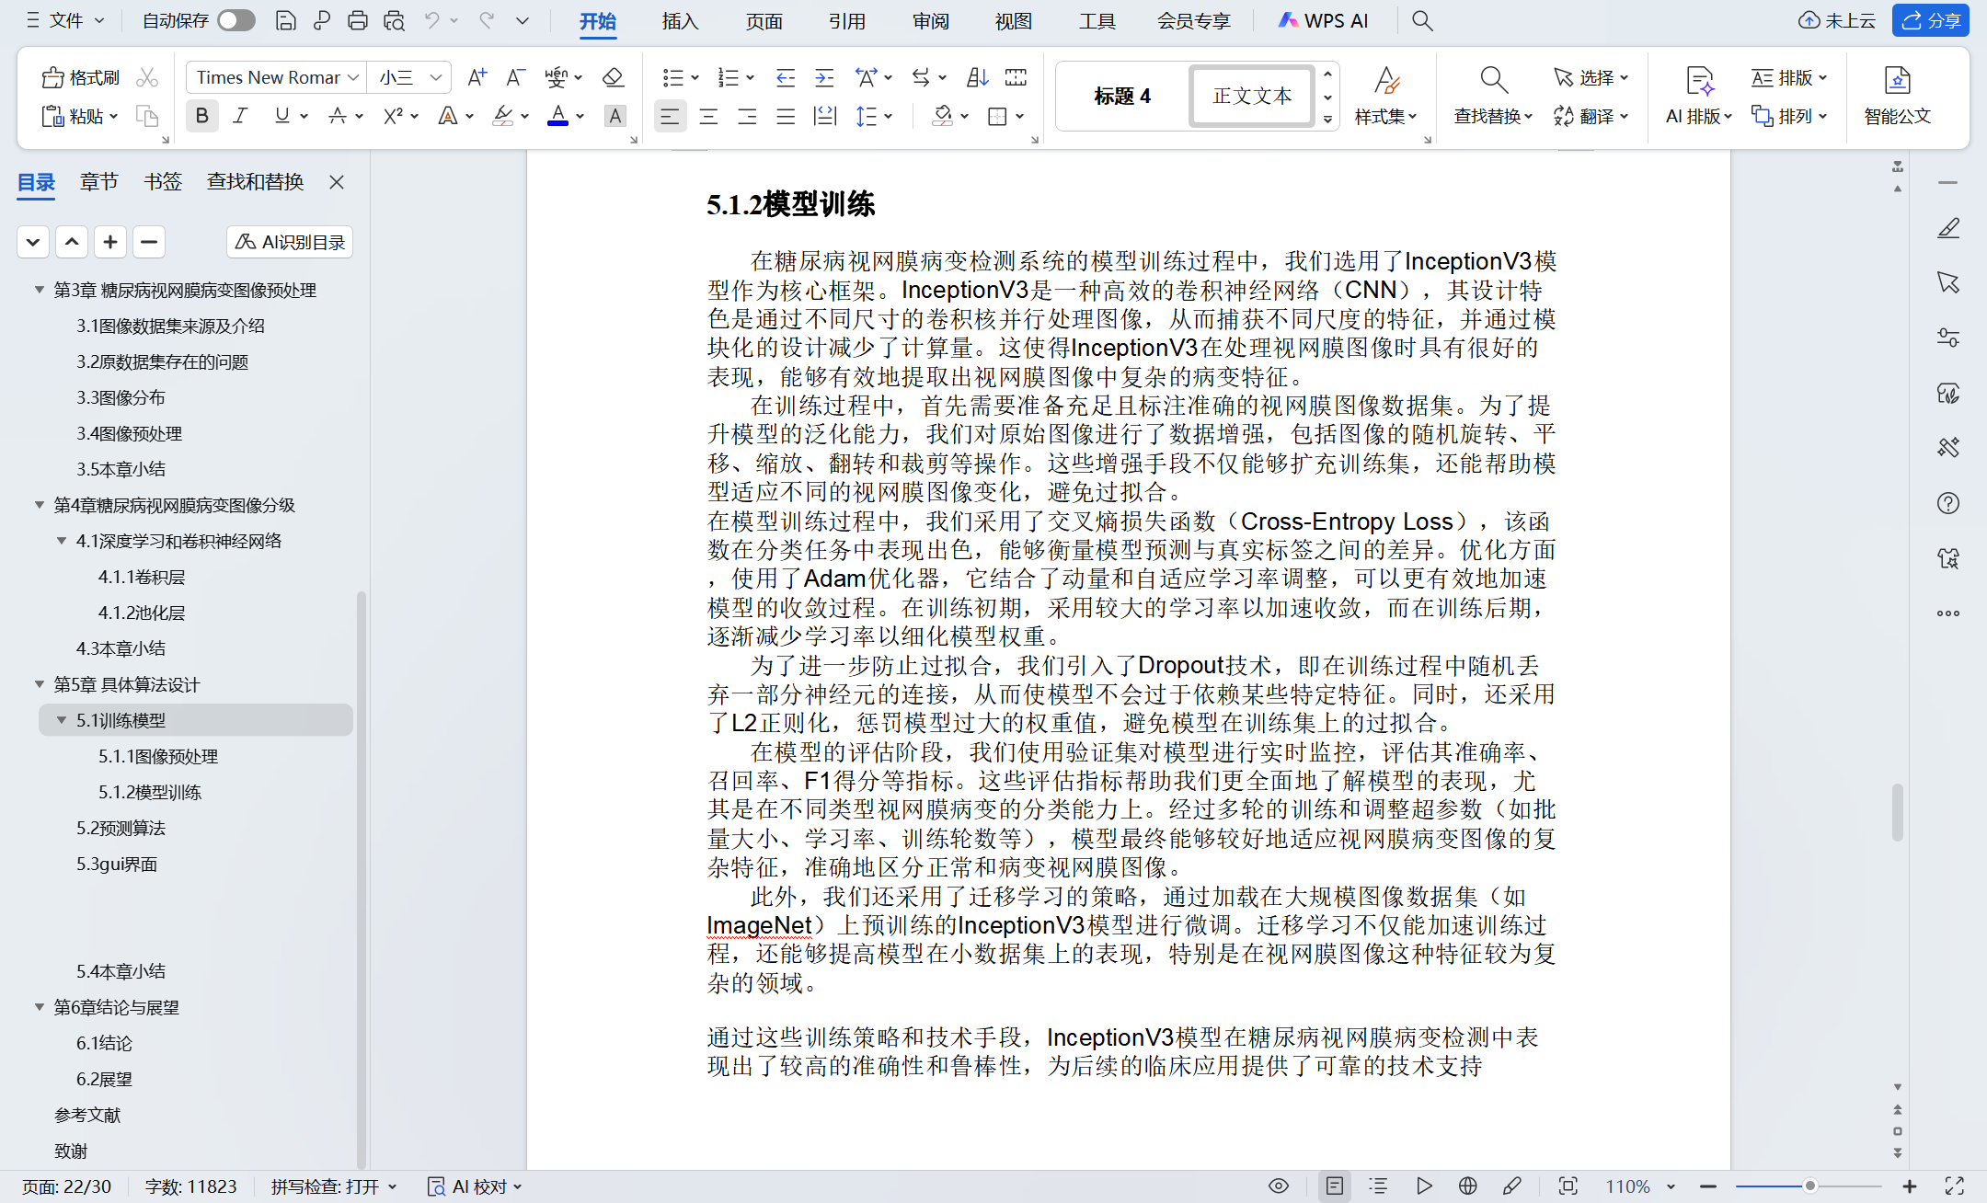The width and height of the screenshot is (1987, 1203).
Task: Click the italic formatting icon
Action: pyautogui.click(x=241, y=116)
